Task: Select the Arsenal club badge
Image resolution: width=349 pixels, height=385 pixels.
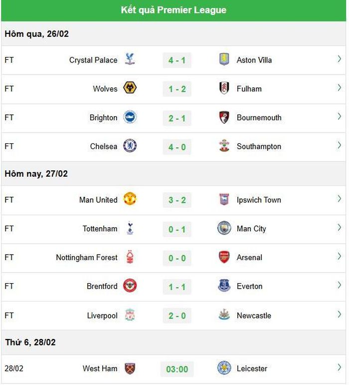Action: point(224,257)
